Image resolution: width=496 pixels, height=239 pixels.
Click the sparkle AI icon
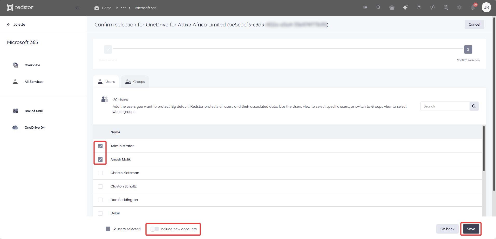[x=405, y=8]
